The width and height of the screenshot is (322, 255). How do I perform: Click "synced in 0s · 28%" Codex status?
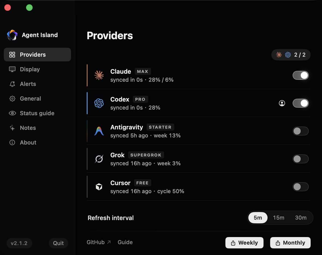pos(135,108)
